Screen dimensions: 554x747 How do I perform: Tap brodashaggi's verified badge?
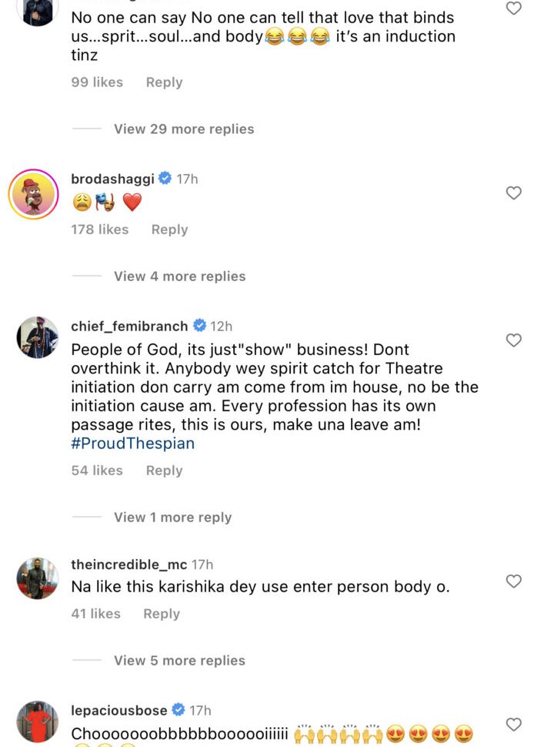(165, 179)
